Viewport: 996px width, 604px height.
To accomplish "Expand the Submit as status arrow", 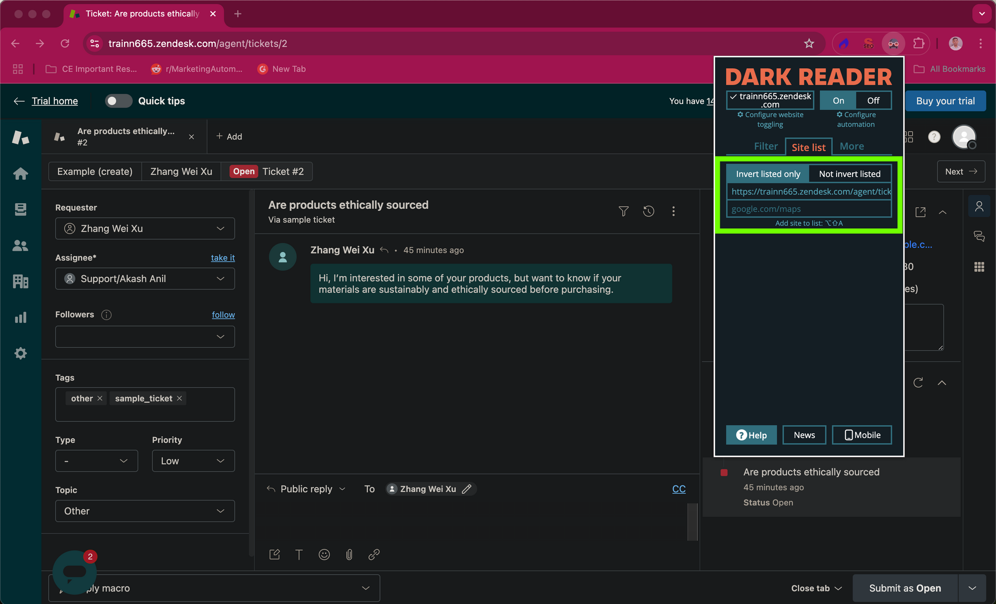I will click(x=972, y=589).
